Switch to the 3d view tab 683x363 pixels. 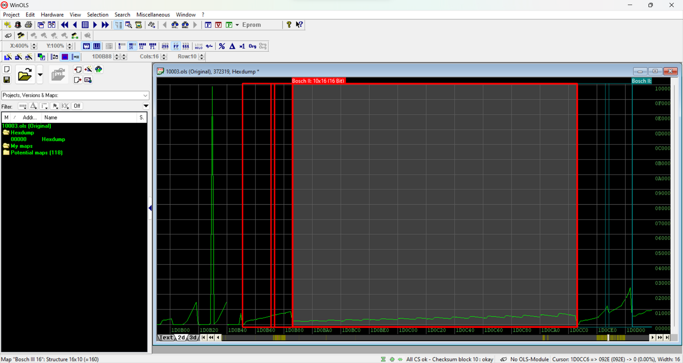click(193, 337)
